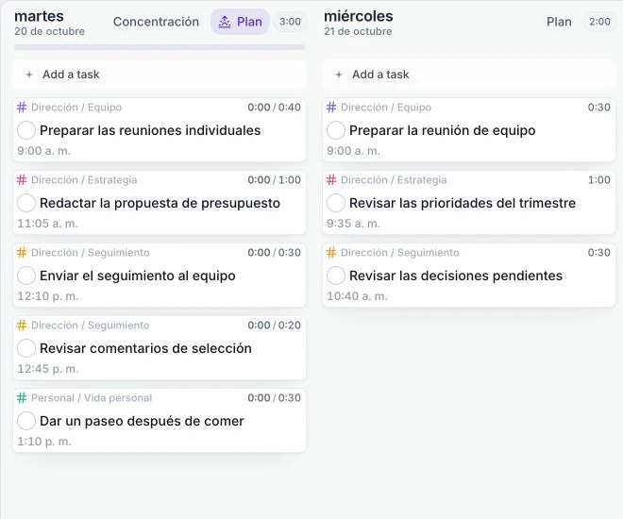Image resolution: width=623 pixels, height=519 pixels.
Task: Click the orange hash icon on Enviar el seguimiento al equipo
Action: (x=22, y=253)
